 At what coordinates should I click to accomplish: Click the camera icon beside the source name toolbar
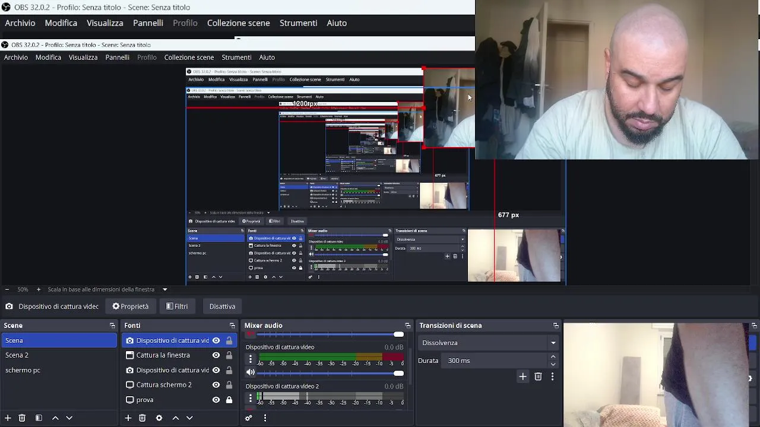pos(9,307)
